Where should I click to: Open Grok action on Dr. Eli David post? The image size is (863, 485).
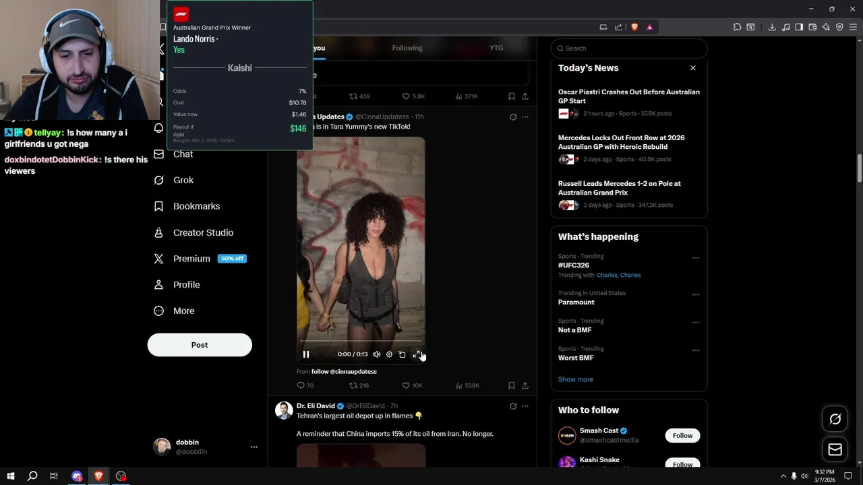[x=513, y=406]
